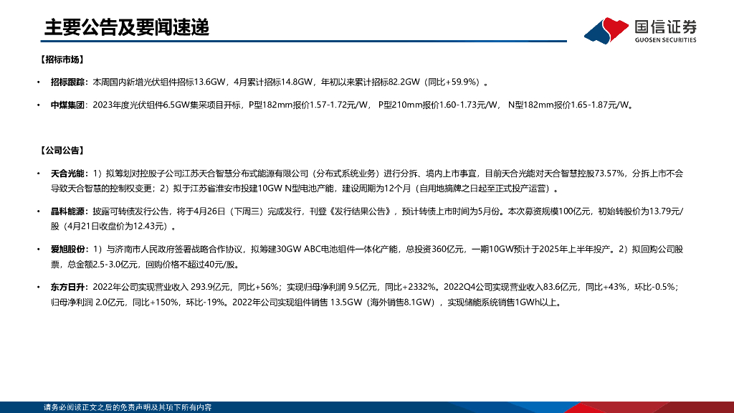The image size is (734, 413).
Task: Click the text 4月21日收盘价为12.43元
Action: 117,227
